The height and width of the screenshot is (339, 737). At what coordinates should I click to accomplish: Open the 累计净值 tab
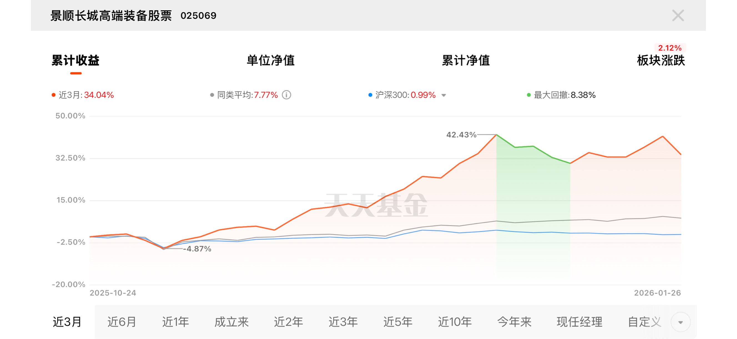pyautogui.click(x=466, y=60)
